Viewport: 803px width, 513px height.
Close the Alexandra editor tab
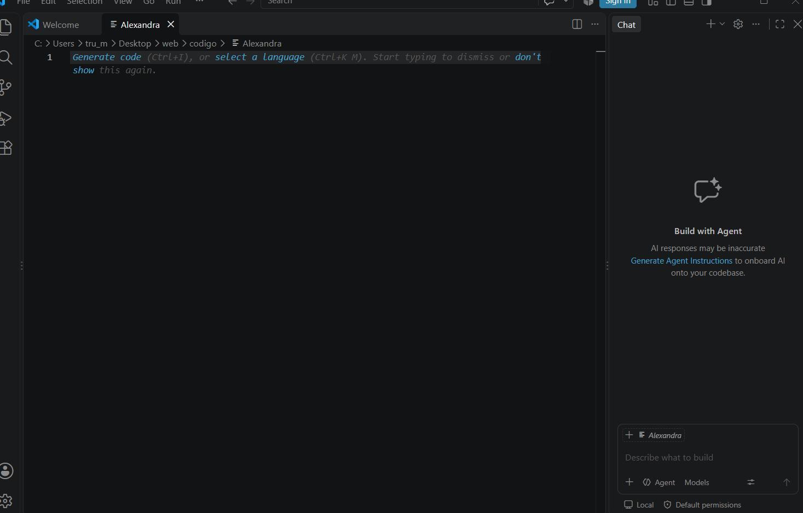(171, 24)
